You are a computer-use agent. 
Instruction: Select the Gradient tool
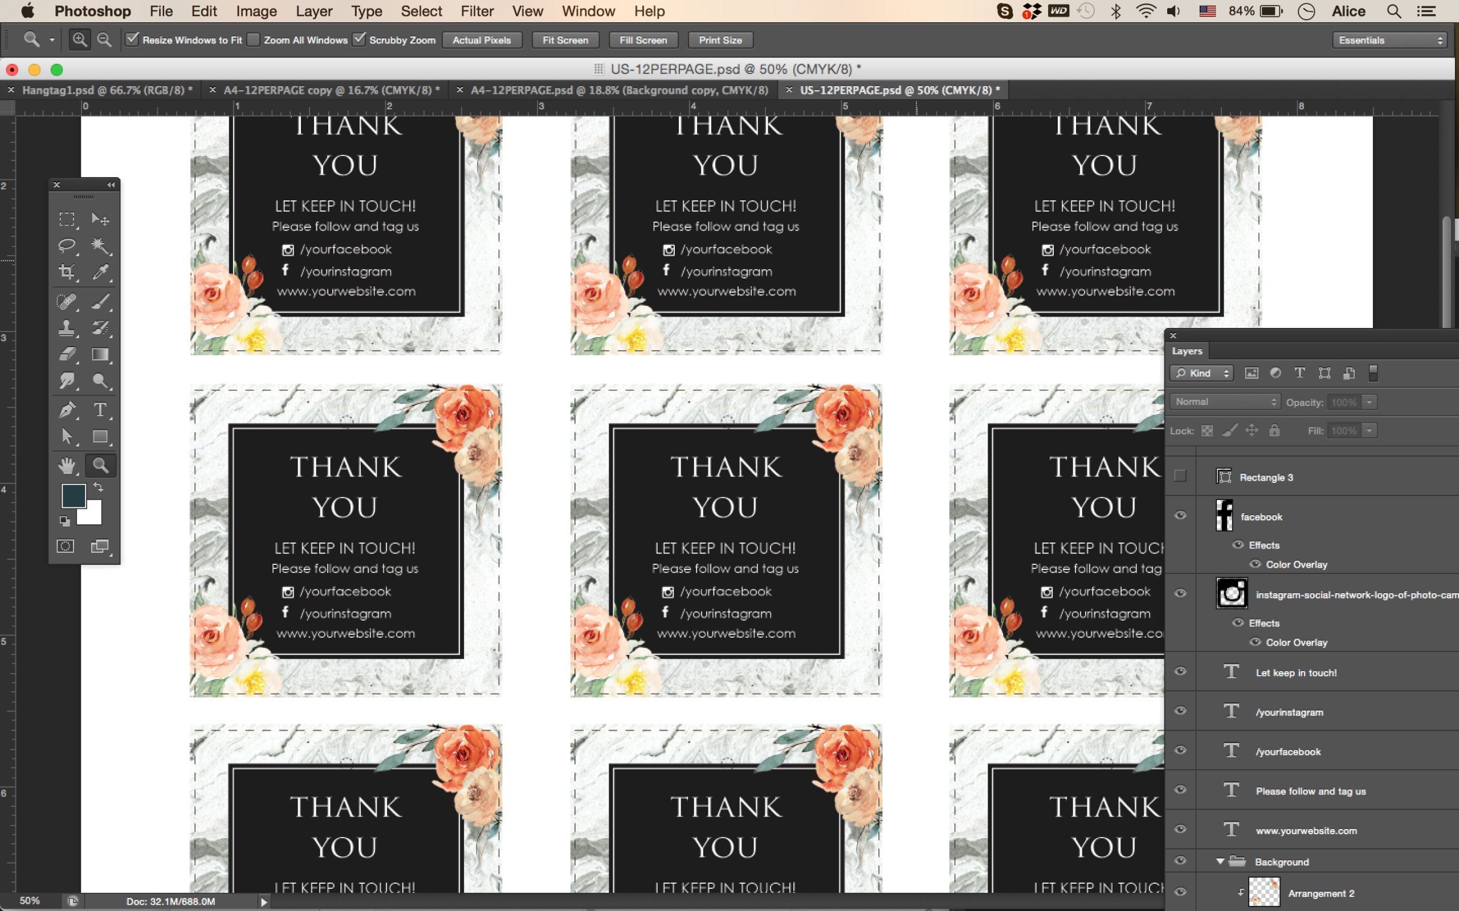(x=100, y=354)
